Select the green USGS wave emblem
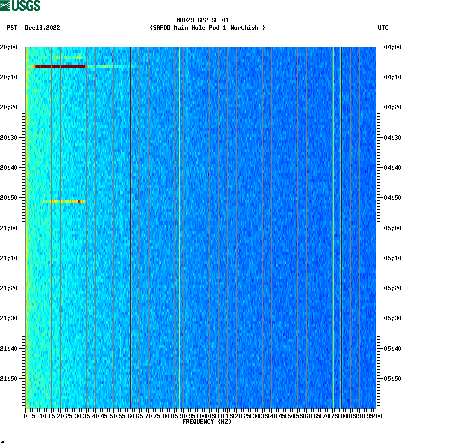This screenshot has width=453, height=448. point(6,5)
